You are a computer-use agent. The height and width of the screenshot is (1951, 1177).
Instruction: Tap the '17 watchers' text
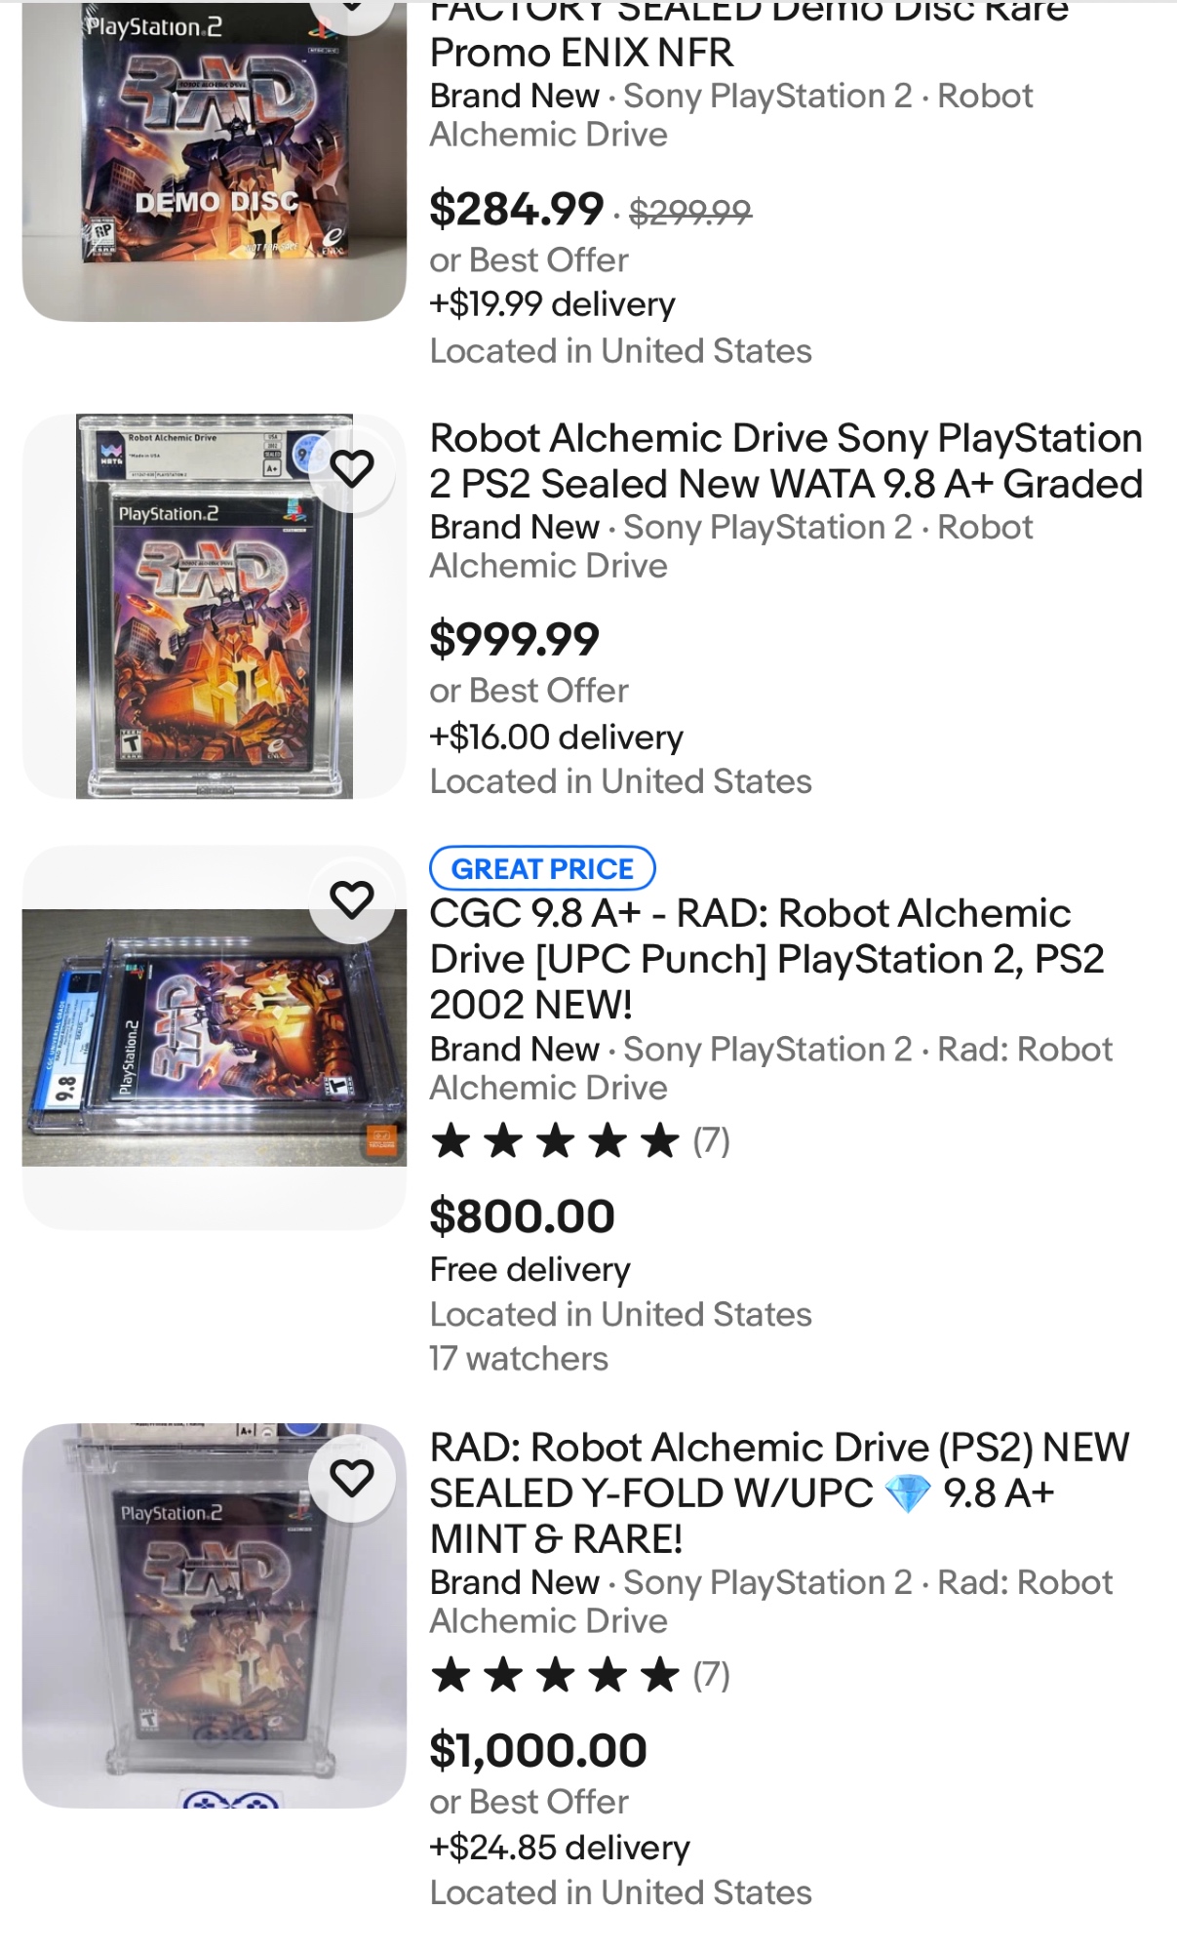click(519, 1359)
